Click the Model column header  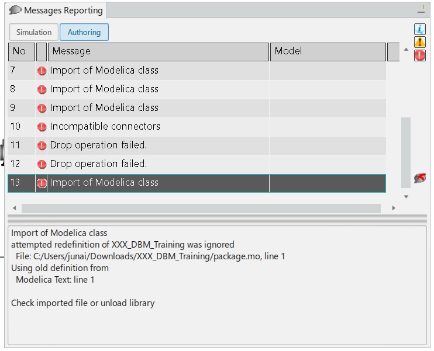[x=328, y=51]
